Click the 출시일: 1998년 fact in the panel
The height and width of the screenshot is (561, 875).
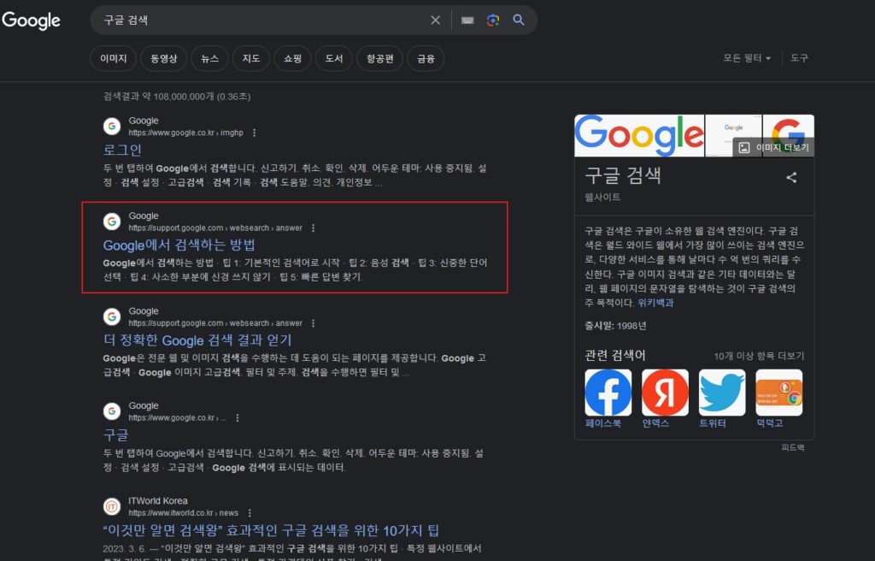(x=615, y=326)
